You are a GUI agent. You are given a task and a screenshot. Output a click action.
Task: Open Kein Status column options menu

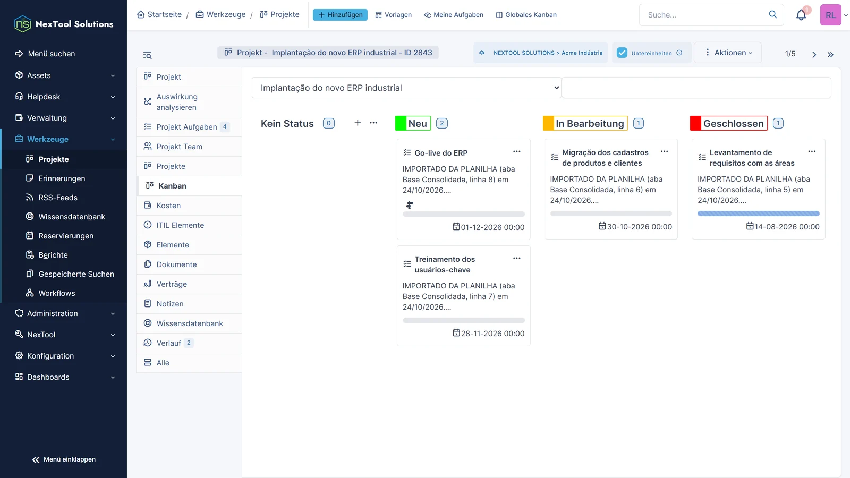click(373, 123)
